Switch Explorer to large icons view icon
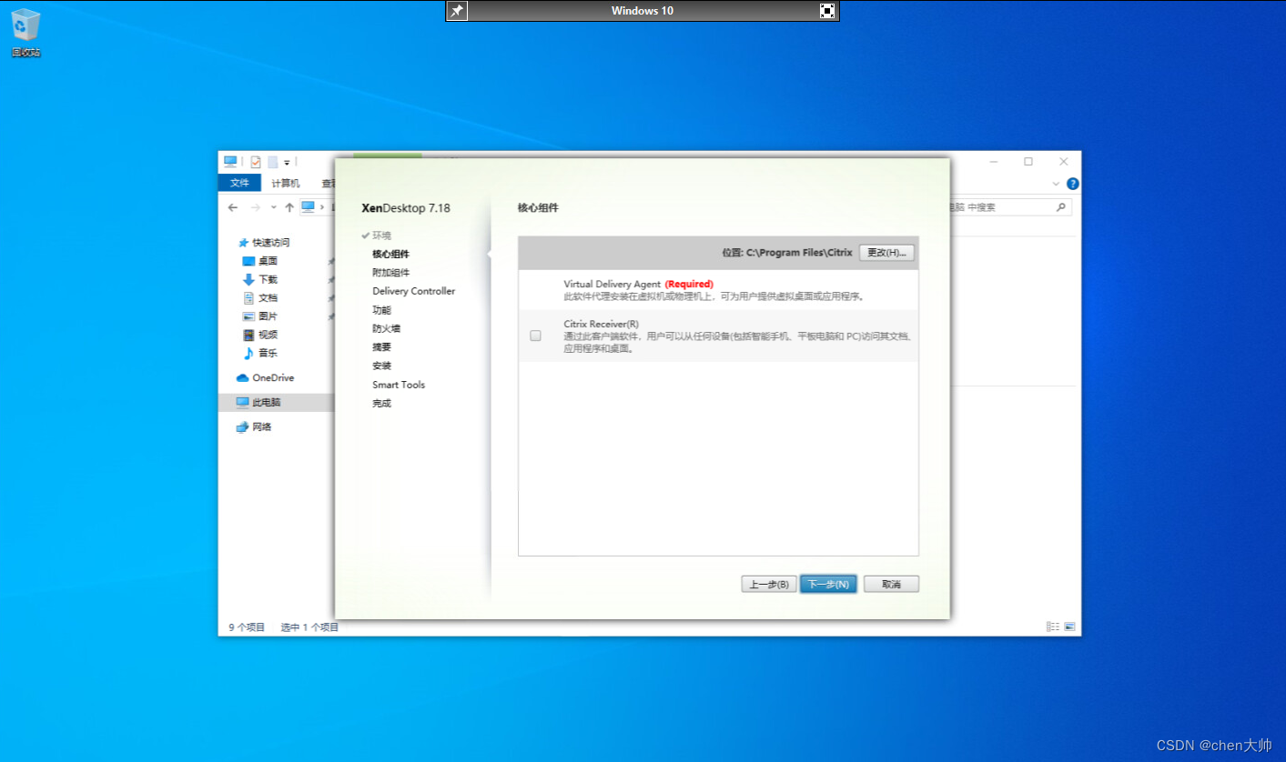 click(1069, 627)
